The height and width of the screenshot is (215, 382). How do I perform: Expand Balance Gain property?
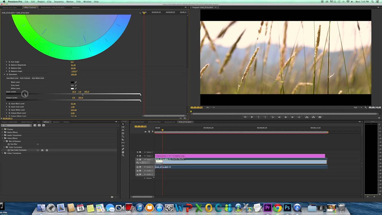[x=6, y=68]
